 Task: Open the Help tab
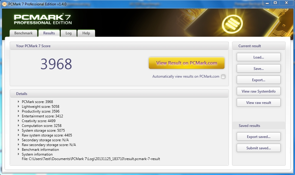[x=86, y=33]
